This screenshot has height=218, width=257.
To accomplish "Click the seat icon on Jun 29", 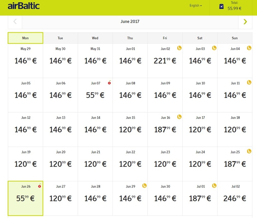I will (x=144, y=185).
